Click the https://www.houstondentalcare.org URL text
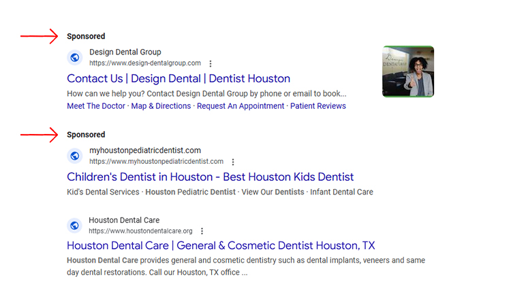The width and height of the screenshot is (511, 306). pyautogui.click(x=140, y=231)
